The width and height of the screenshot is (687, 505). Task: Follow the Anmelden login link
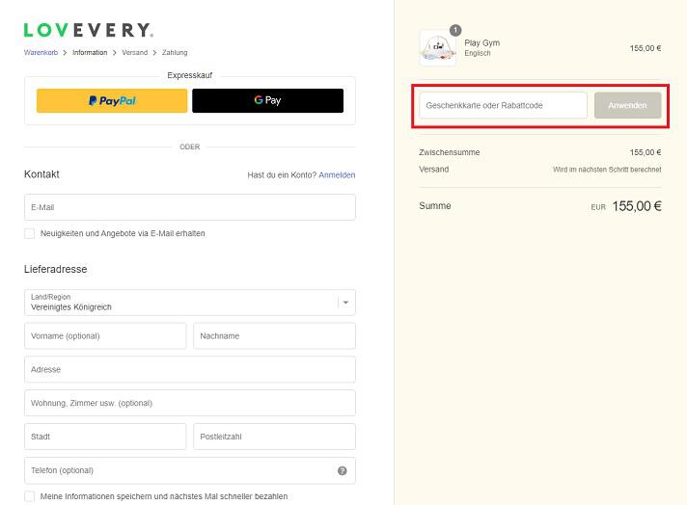pos(337,175)
